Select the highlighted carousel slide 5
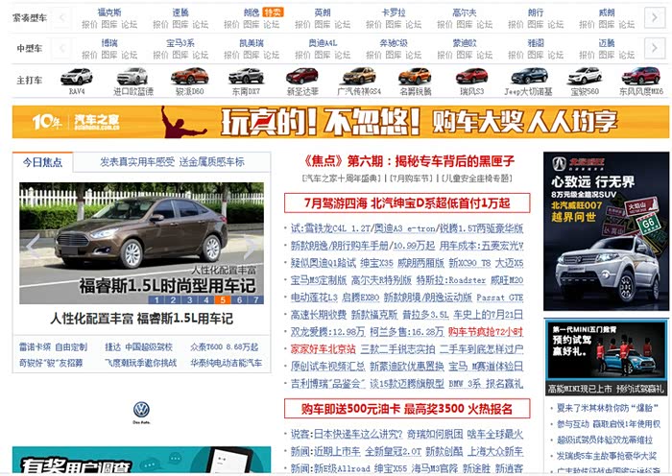 pyautogui.click(x=223, y=300)
